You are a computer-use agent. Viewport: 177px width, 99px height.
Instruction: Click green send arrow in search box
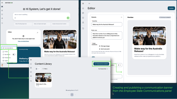(68, 18)
